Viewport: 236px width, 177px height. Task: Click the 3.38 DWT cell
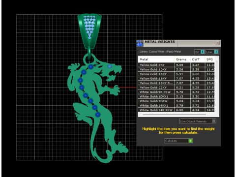pos(196,69)
